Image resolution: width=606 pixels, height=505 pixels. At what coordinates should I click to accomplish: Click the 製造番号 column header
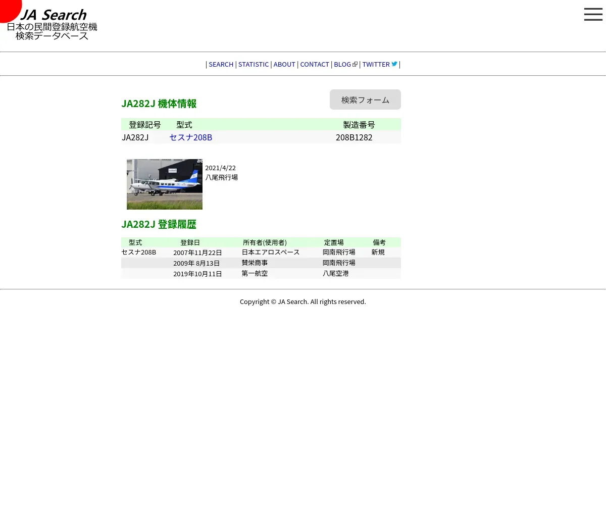tap(359, 125)
